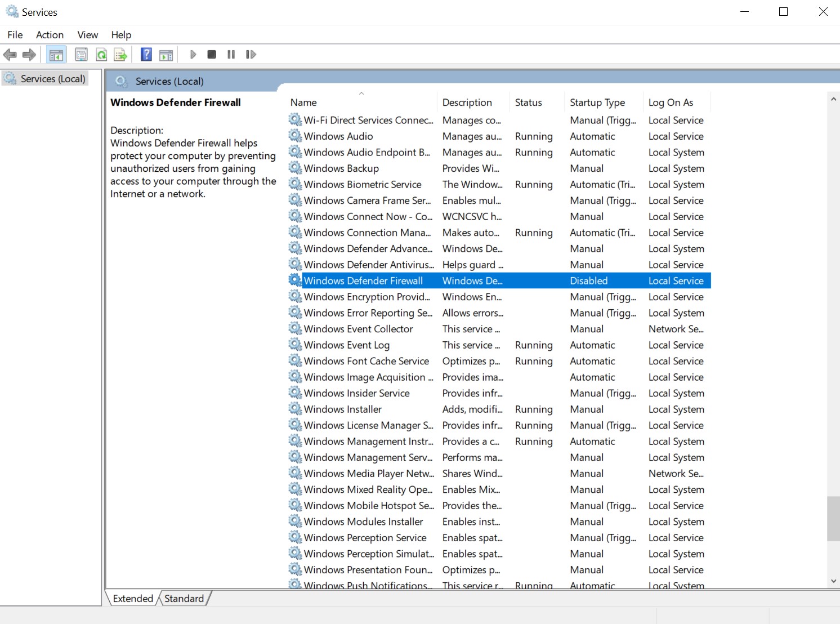Select Windows Perception Simulation row
Viewport: 840px width, 624px height.
(499, 554)
